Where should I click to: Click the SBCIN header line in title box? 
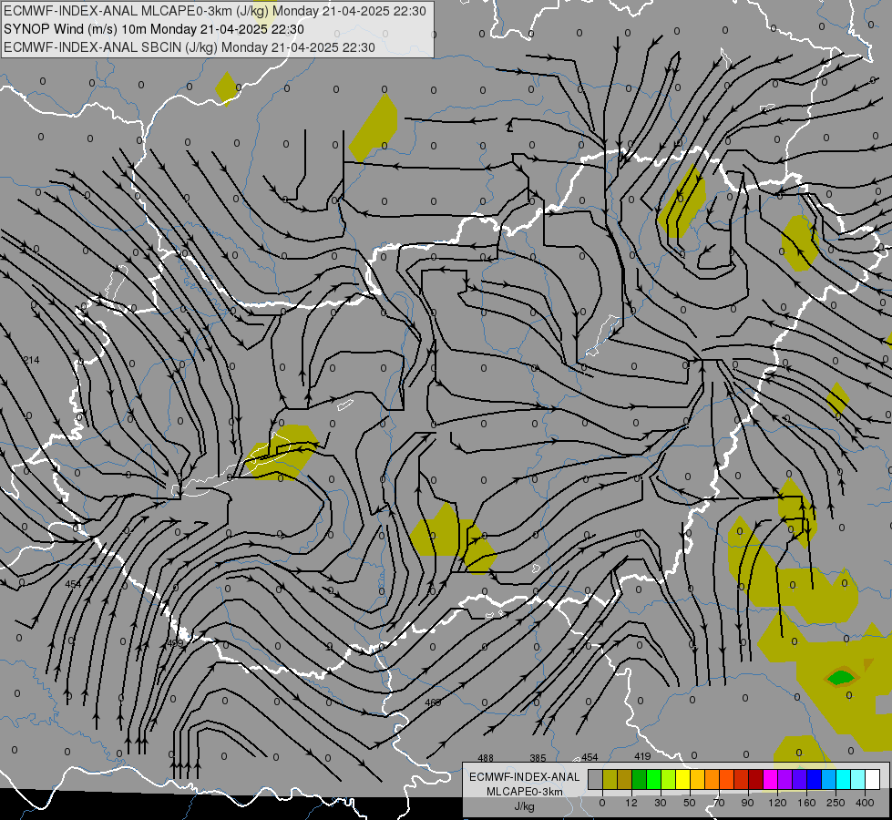189,47
